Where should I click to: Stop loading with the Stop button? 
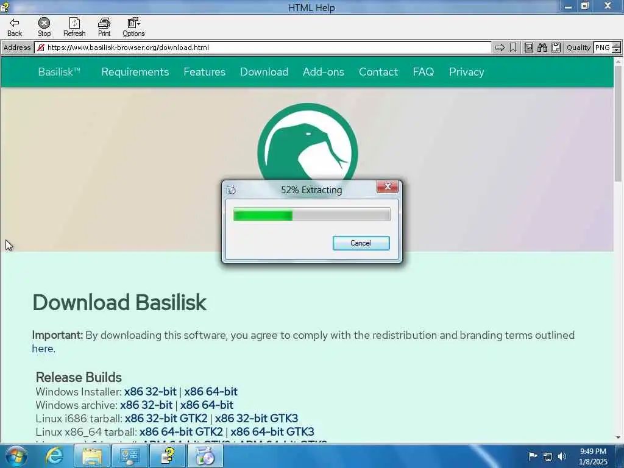(x=44, y=27)
